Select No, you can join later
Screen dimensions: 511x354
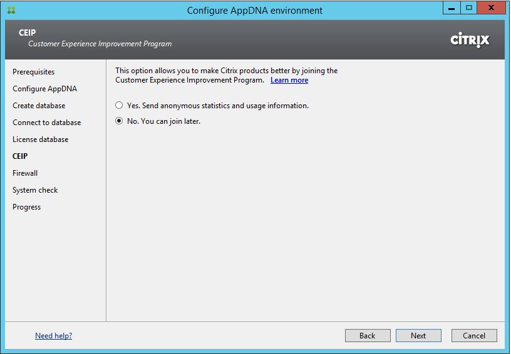pos(119,121)
